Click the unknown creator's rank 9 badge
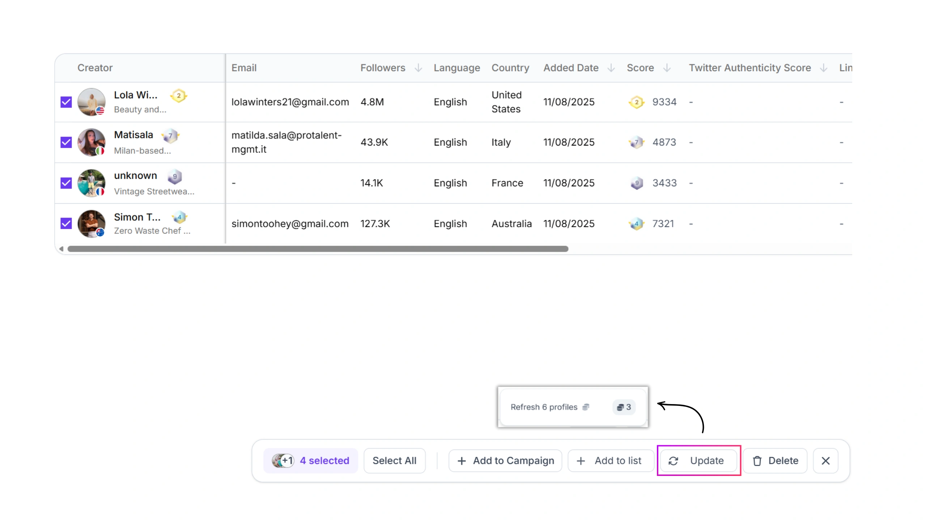 (x=175, y=177)
